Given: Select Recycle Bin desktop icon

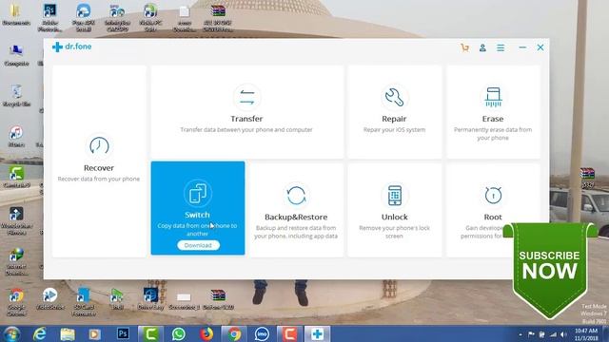Looking at the screenshot, I should click(16, 96).
